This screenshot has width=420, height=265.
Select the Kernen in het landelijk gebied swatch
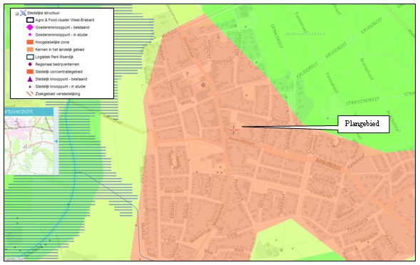coord(30,50)
